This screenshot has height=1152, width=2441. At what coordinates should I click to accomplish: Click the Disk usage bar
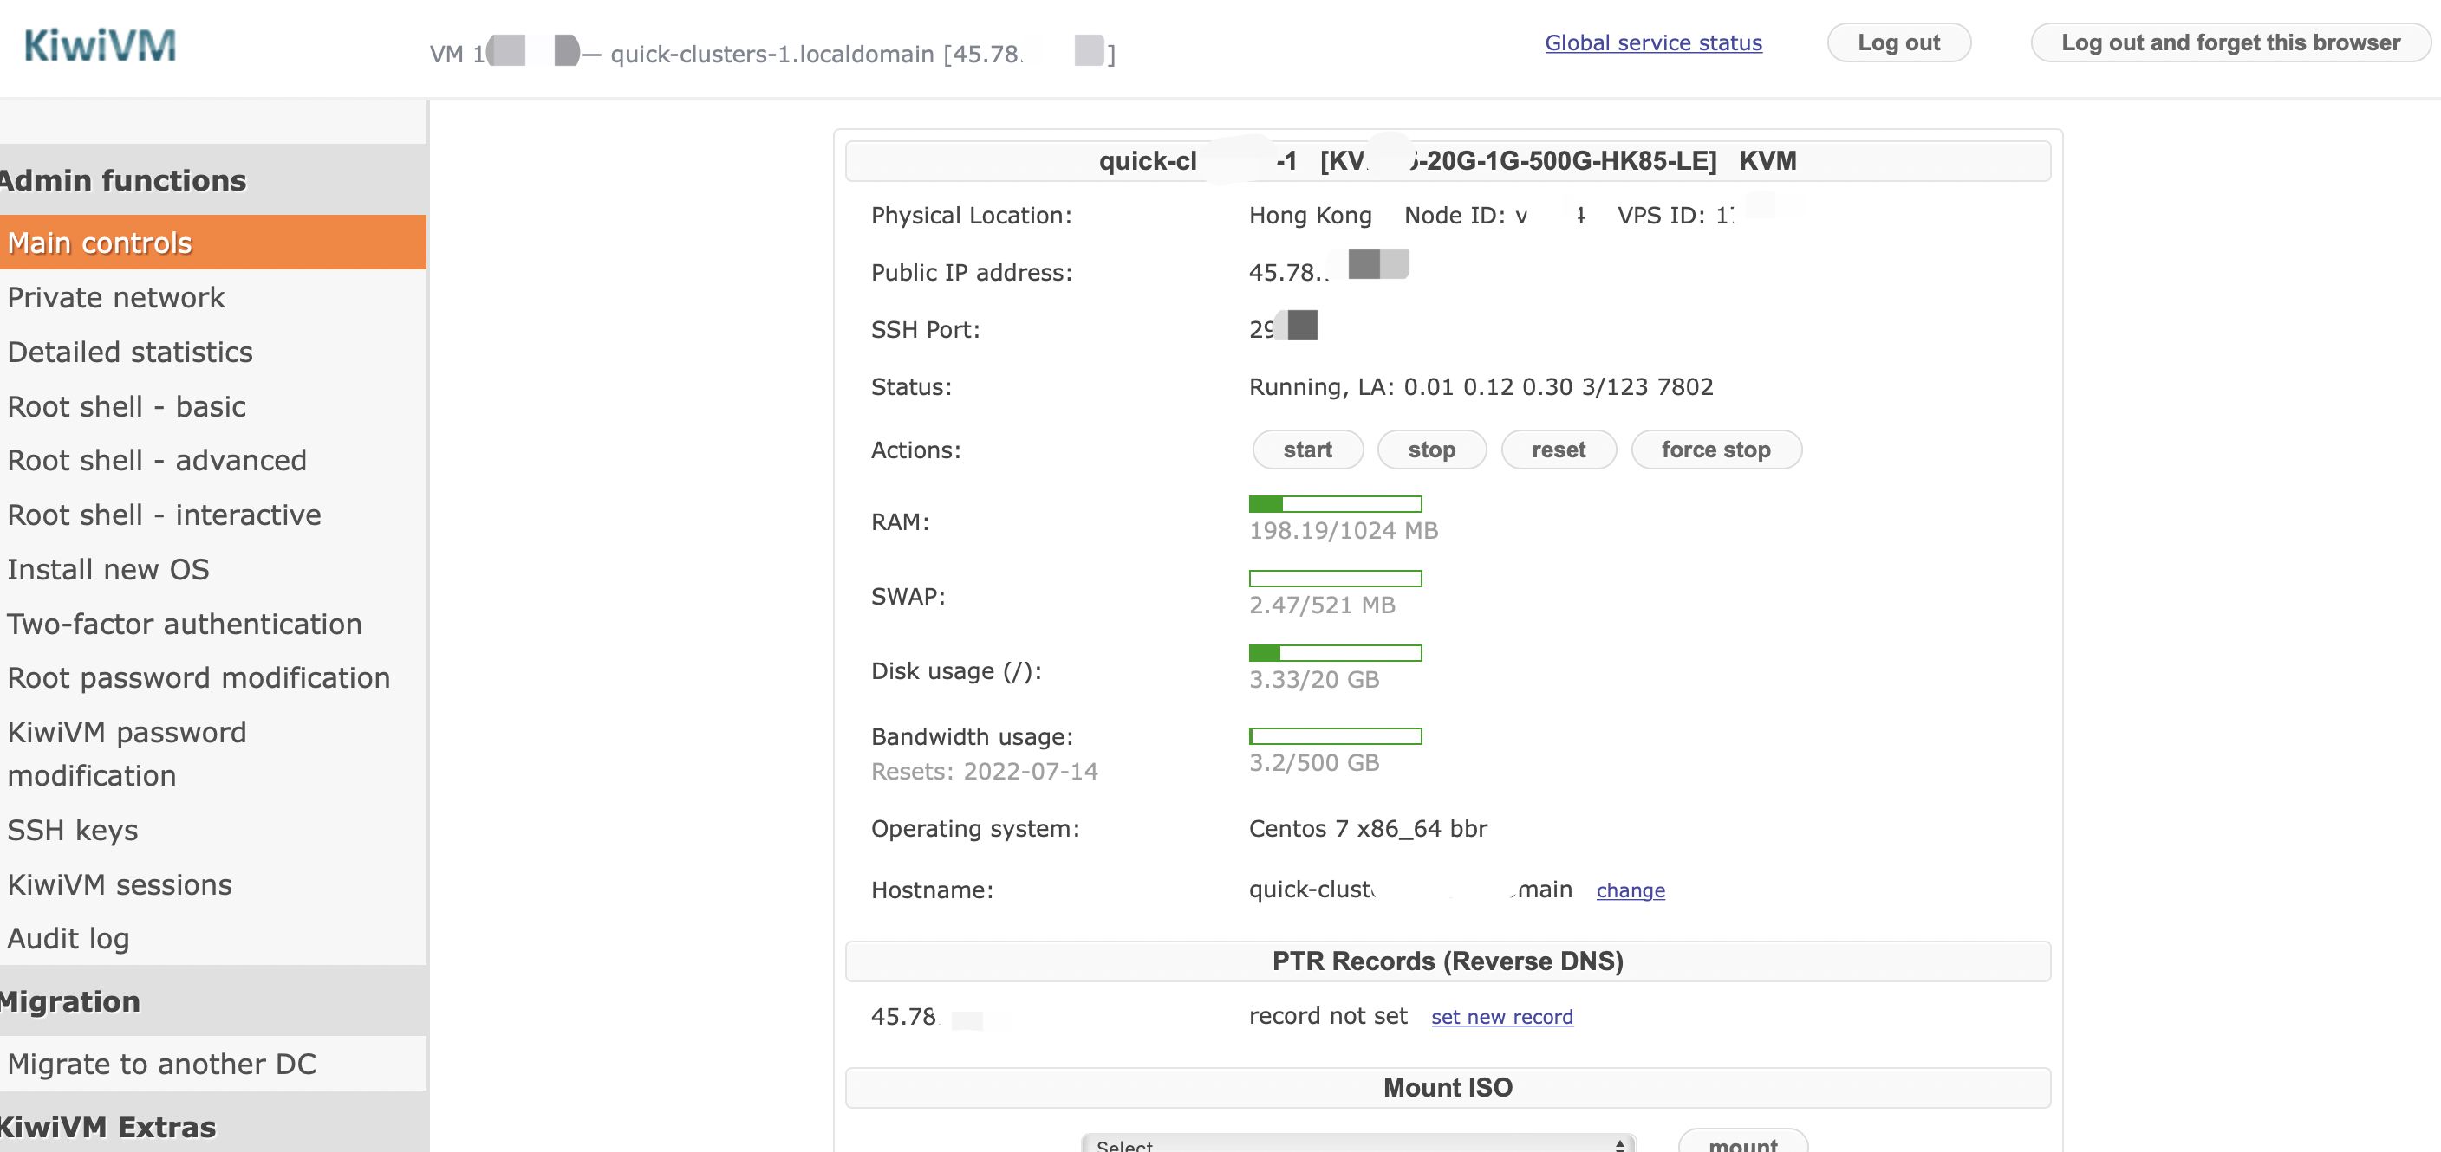[x=1335, y=653]
